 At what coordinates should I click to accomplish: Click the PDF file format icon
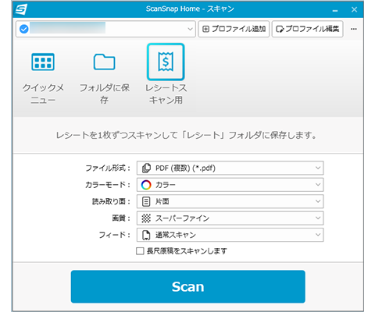(x=146, y=168)
